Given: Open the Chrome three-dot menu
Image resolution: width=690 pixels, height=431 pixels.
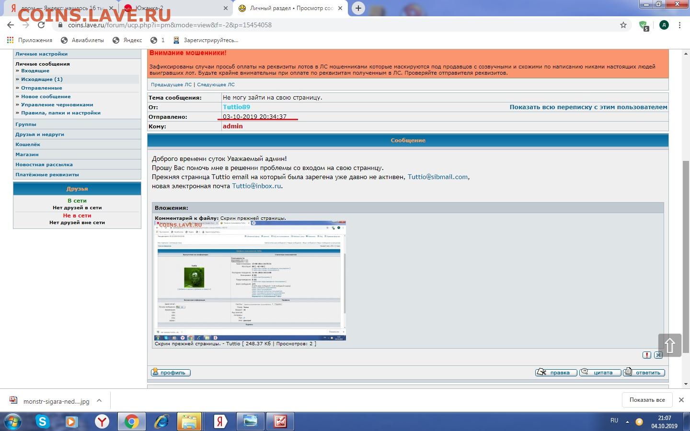Looking at the screenshot, I should point(679,25).
